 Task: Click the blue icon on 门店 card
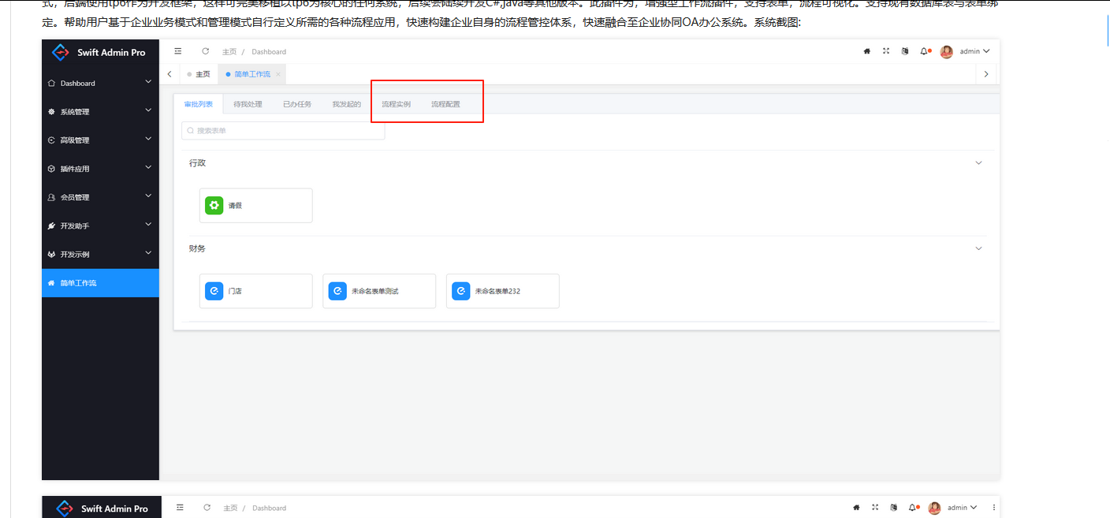pos(214,291)
